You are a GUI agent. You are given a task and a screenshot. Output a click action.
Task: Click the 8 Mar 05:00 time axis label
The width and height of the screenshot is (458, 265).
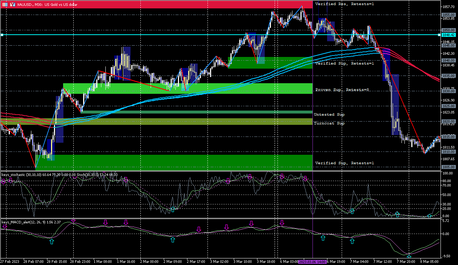coord(429,262)
